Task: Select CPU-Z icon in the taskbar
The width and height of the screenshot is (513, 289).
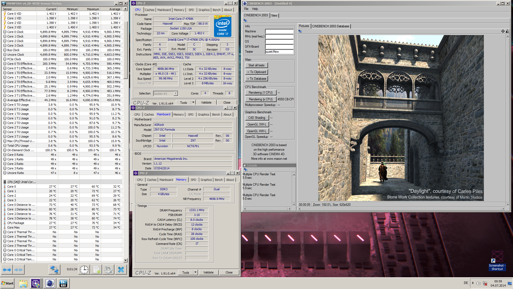Action: point(36,283)
